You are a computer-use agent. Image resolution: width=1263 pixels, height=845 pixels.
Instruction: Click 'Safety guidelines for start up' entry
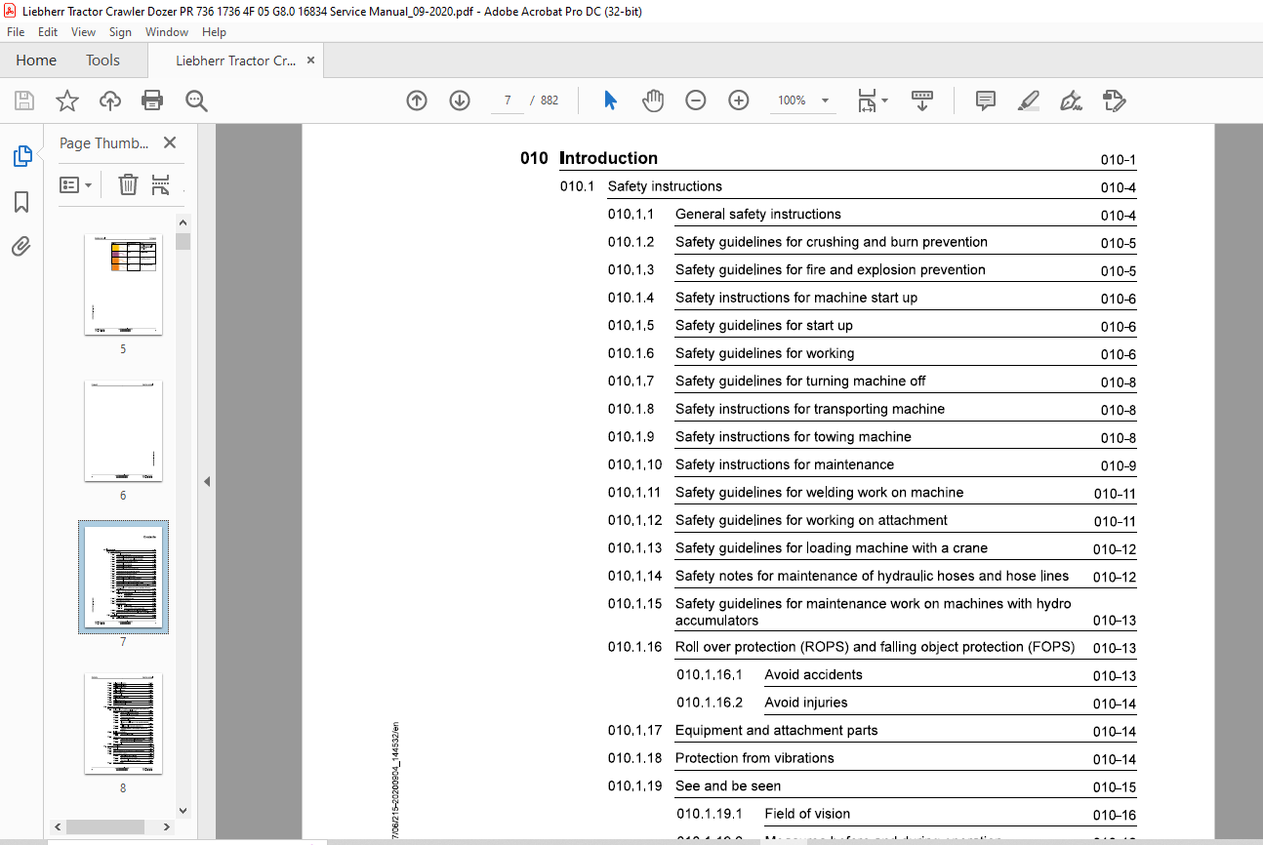[x=763, y=326]
